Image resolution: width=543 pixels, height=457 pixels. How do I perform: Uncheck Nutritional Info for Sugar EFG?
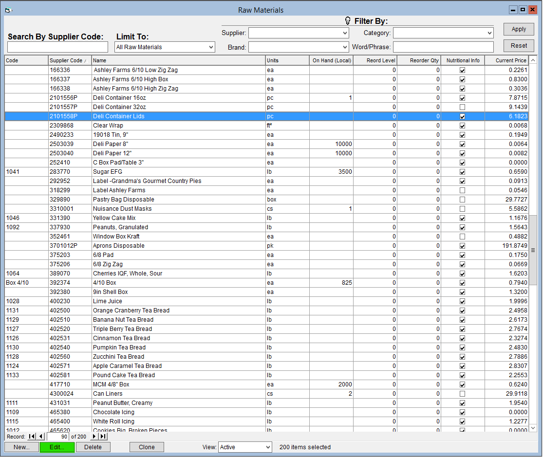[x=462, y=172]
